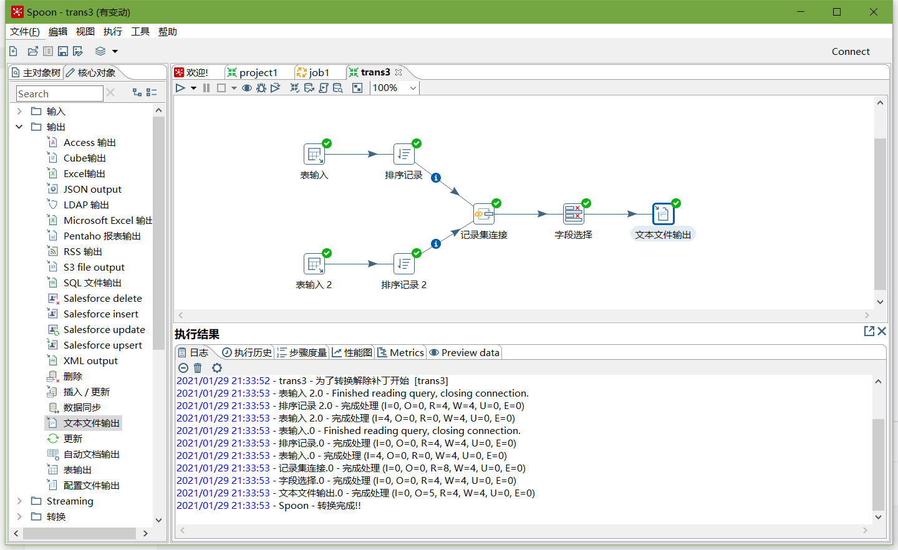
Task: Select the 文本文件输出 step on canvas
Action: (664, 214)
